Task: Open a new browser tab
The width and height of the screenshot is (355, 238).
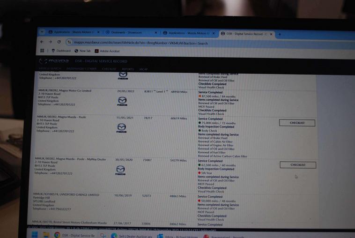Action: (280, 34)
